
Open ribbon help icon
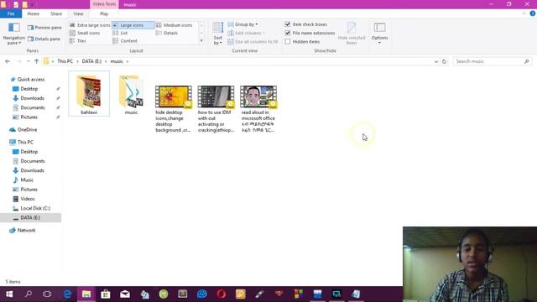tap(533, 13)
